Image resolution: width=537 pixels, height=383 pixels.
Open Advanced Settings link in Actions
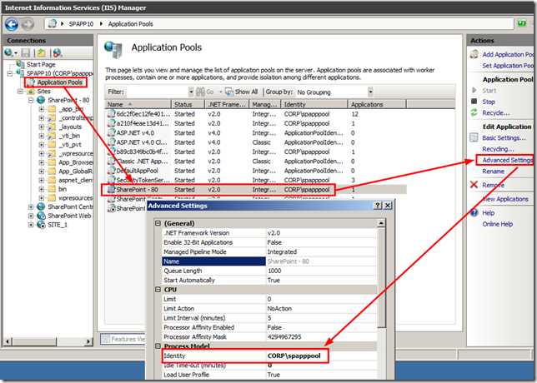(507, 160)
